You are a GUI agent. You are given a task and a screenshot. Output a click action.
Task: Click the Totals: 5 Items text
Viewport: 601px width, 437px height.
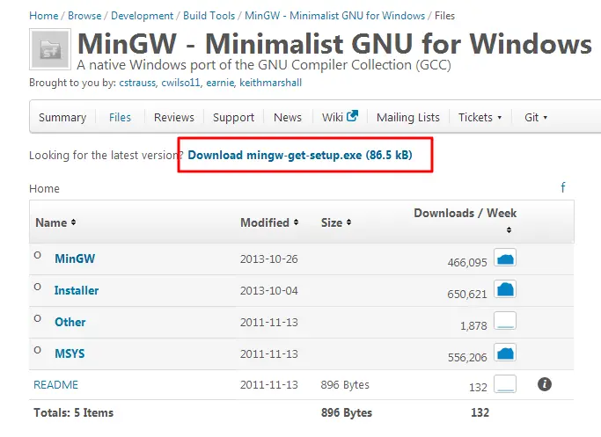pyautogui.click(x=74, y=412)
